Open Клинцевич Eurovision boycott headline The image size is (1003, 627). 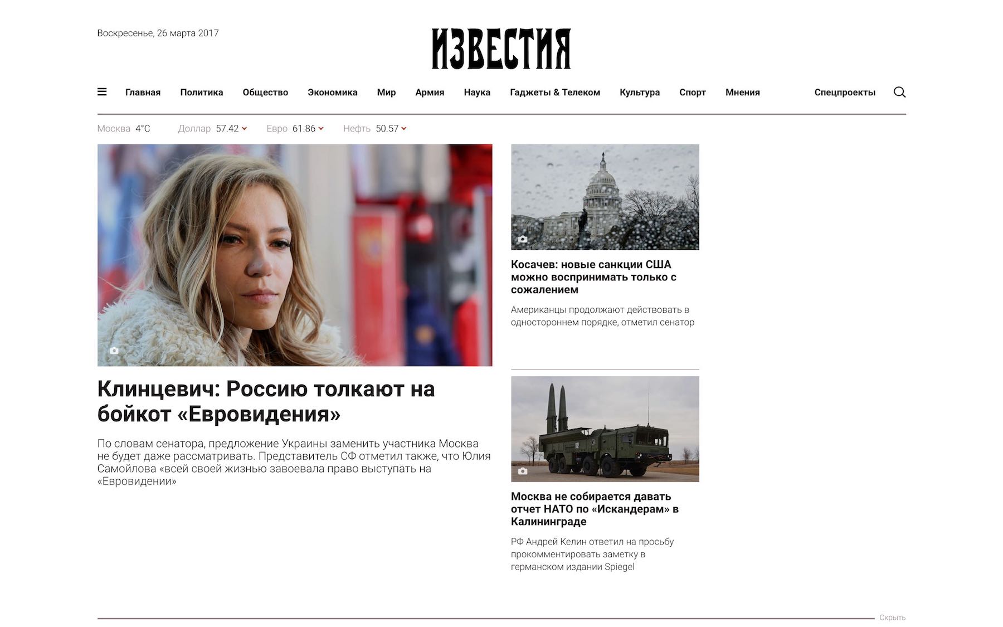coord(266,401)
